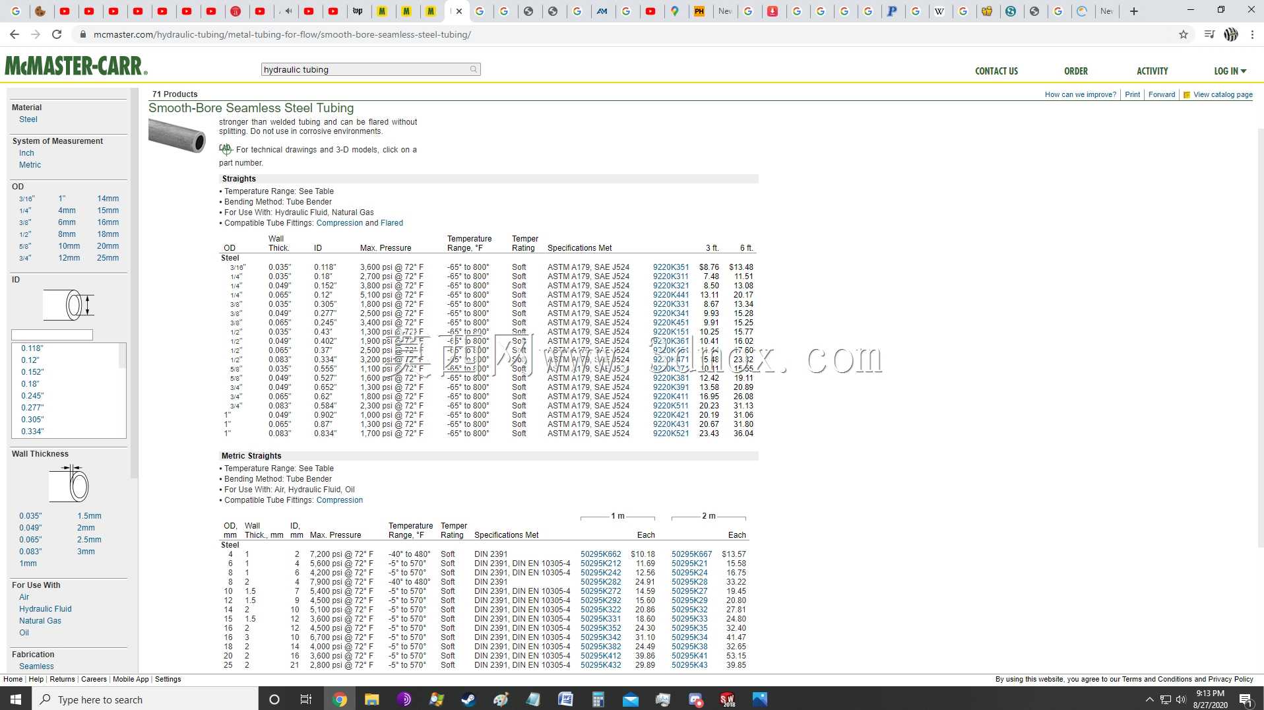The image size is (1264, 710).
Task: Close the active McMaster tab
Action: 459,11
